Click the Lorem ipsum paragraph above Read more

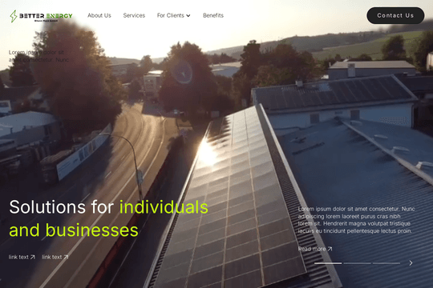coord(356,220)
